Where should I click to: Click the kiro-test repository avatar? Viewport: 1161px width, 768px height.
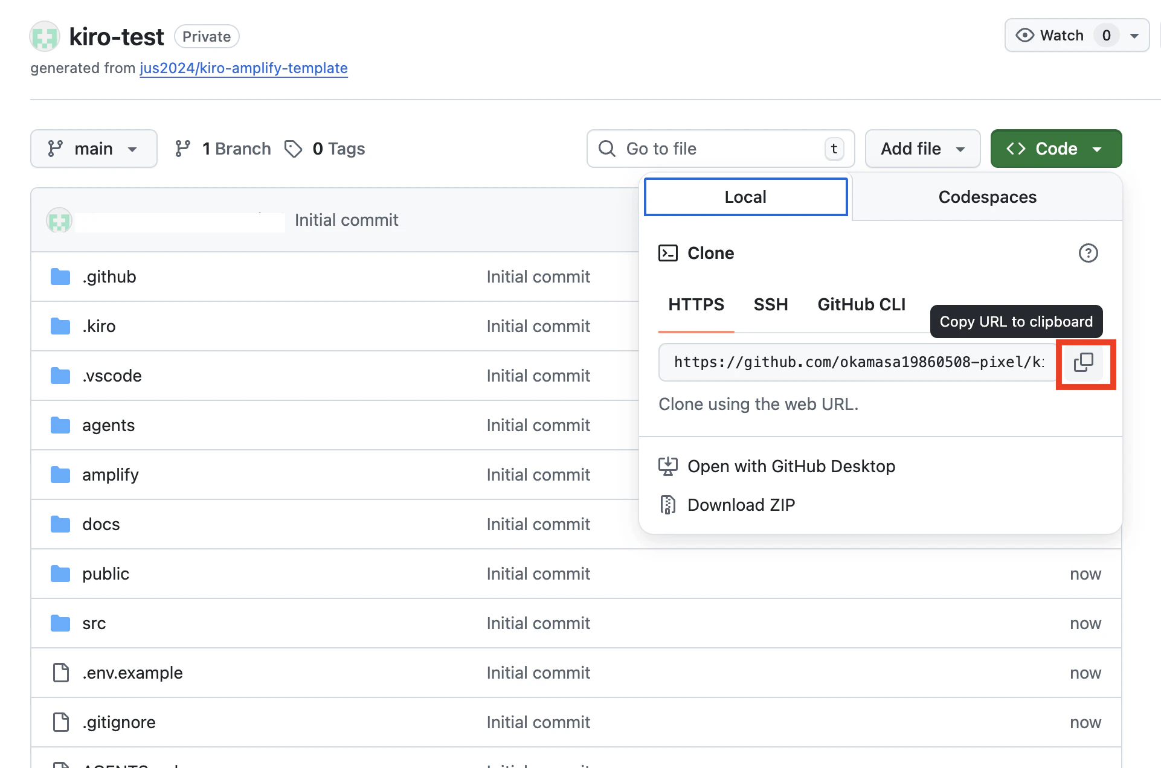coord(45,37)
